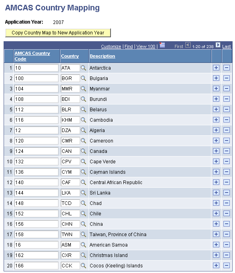Add a row after Cayman Islands
The image size is (235, 273).
pos(216,172)
